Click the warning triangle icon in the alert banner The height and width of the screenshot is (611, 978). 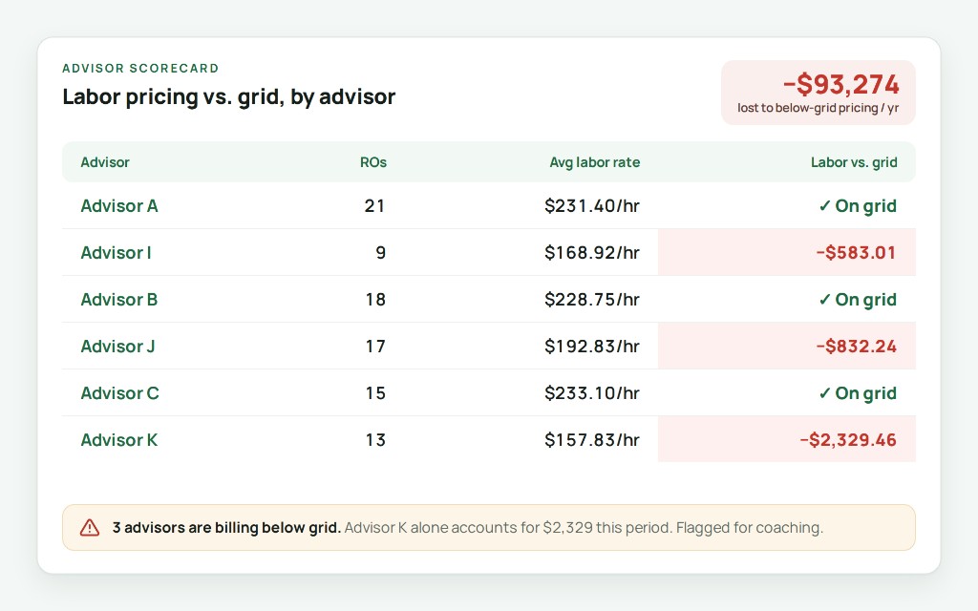coord(89,527)
